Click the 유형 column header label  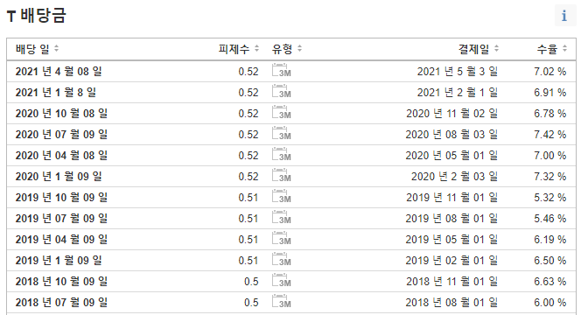(283, 48)
